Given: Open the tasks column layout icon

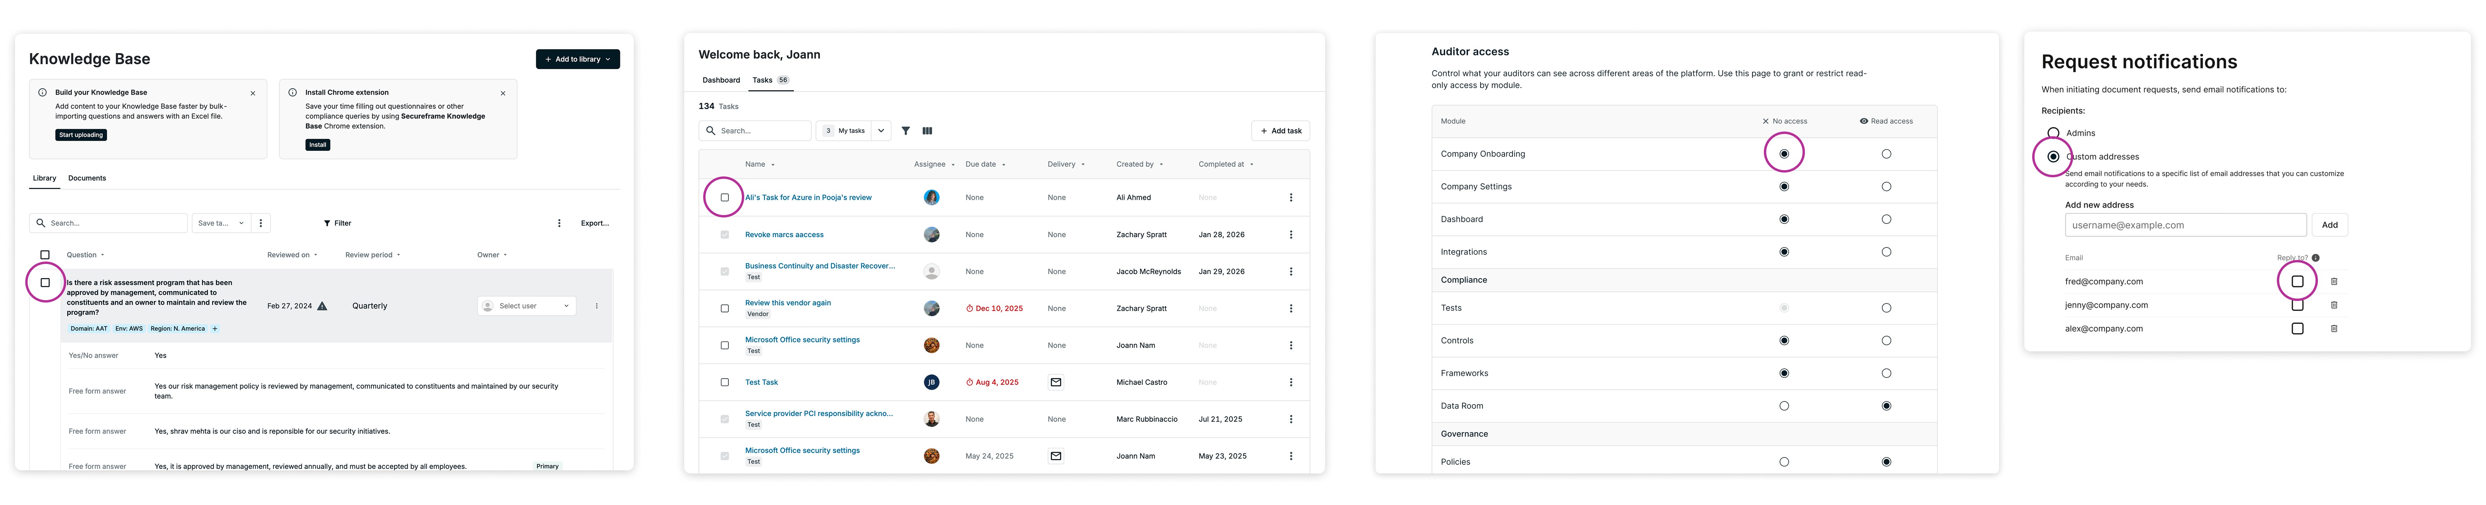Looking at the screenshot, I should tap(927, 131).
